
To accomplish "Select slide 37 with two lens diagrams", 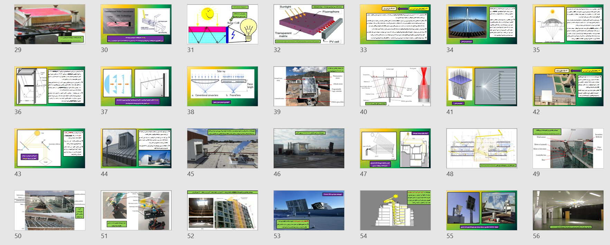I will 136,86.
